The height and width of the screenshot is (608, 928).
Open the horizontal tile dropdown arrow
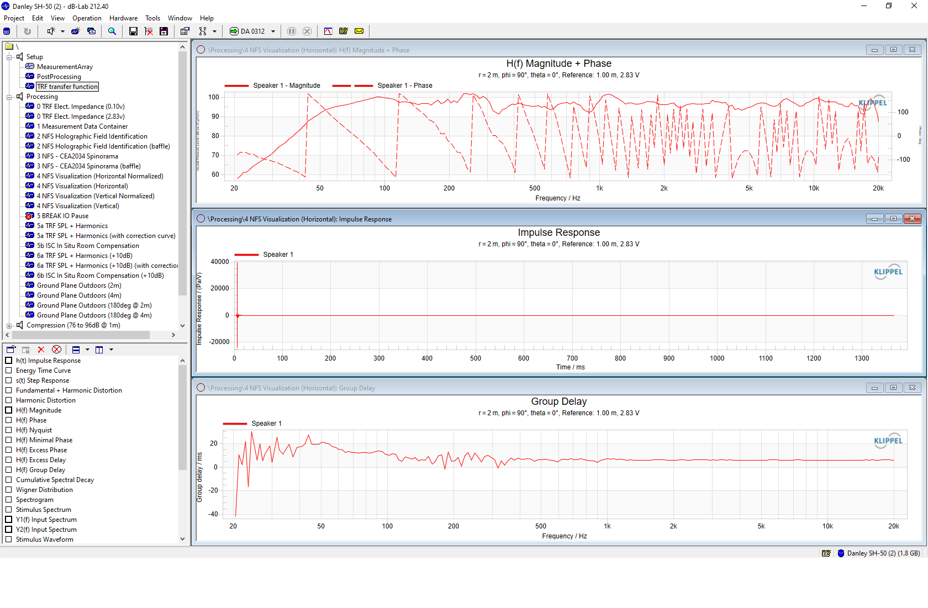coord(87,350)
